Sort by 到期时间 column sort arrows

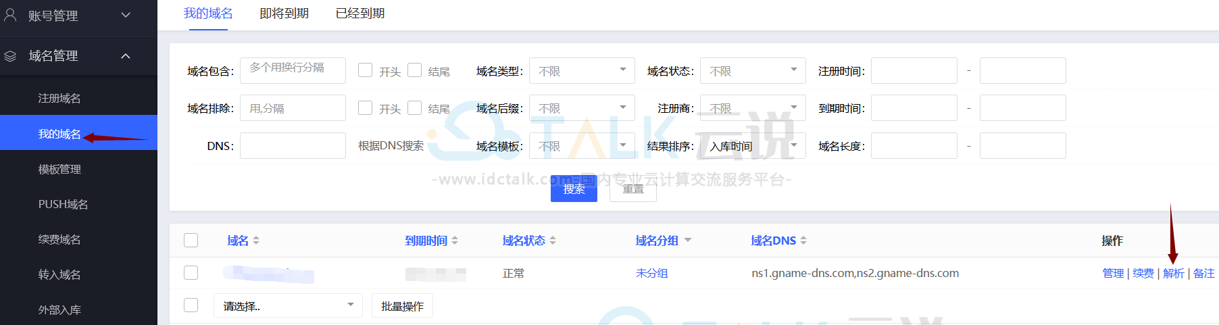pos(455,241)
